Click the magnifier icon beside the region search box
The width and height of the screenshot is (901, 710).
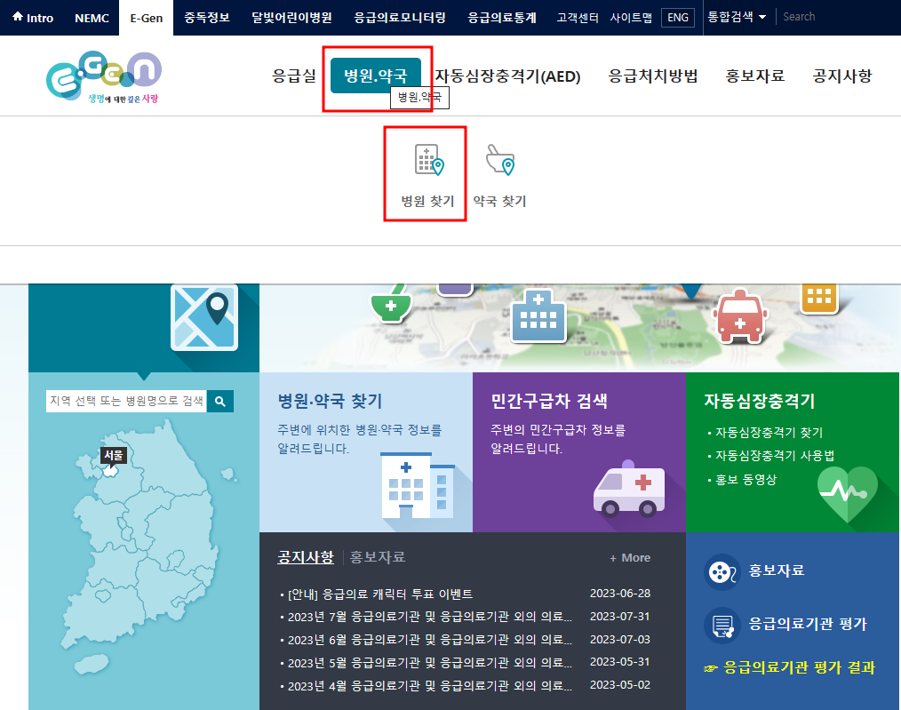tap(219, 401)
